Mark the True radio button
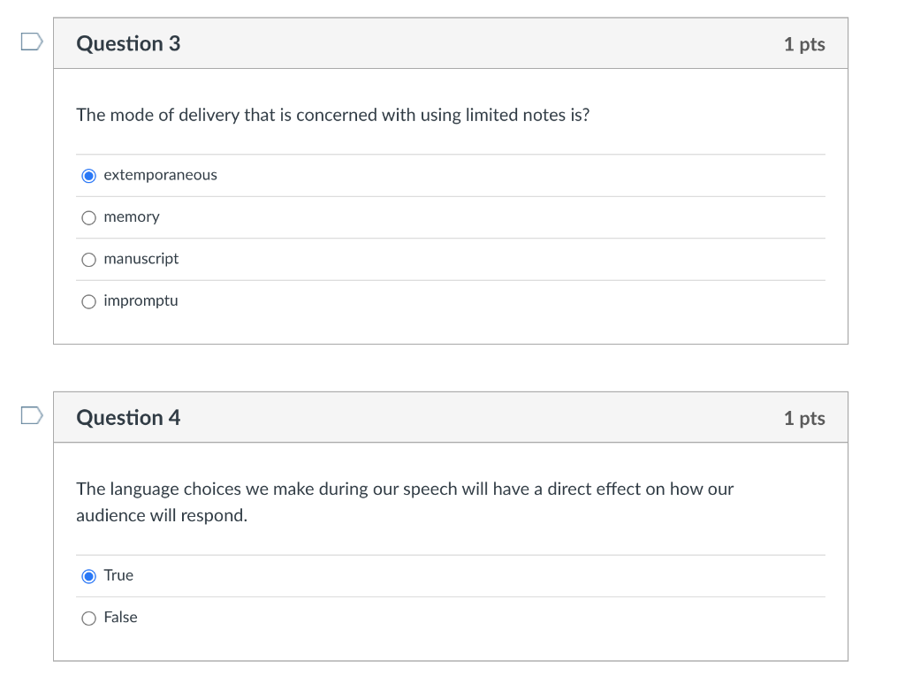 [88, 576]
